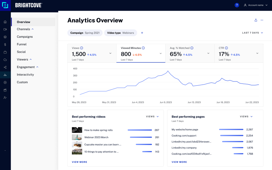The height and width of the screenshot is (170, 272).
Task: Open the three-dot more options menu
Action: pyautogui.click(x=262, y=20)
